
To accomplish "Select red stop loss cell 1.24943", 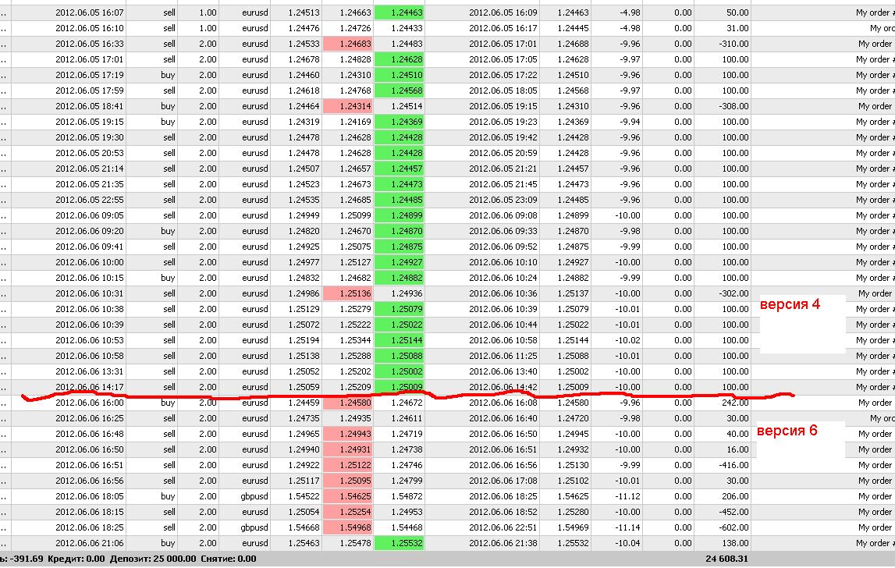I will [347, 434].
